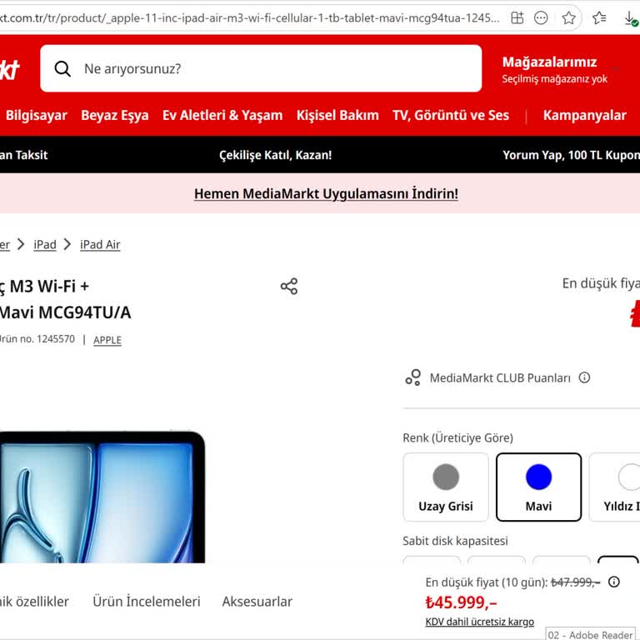Open the Kampanyalar menu item
The width and height of the screenshot is (640, 640).
coord(584,116)
